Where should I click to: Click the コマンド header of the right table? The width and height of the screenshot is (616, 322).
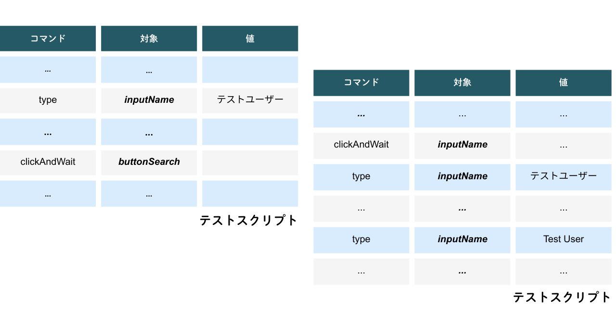361,83
